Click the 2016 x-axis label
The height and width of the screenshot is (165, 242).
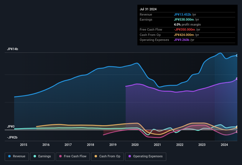pyautogui.click(x=46, y=145)
